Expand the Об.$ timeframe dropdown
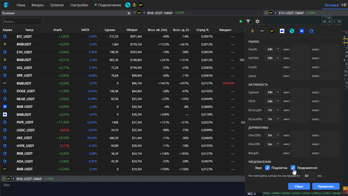Screen dimensions: 348x196 [273, 101]
